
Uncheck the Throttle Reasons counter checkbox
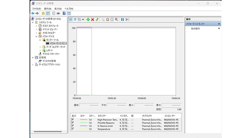click(73, 123)
